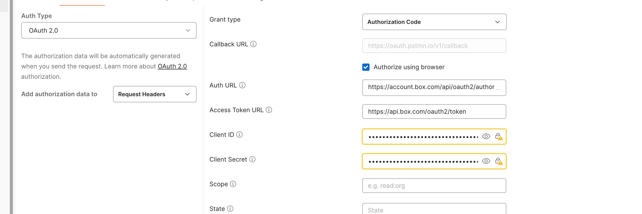Click the Client ID lock warning icon
642x214 pixels.
[499, 137]
